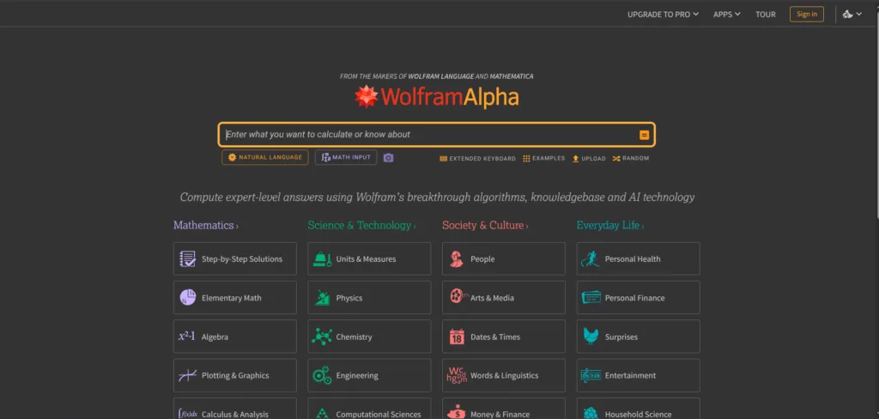This screenshot has height=419, width=879.
Task: Click the Units & Measures weight icon
Action: click(x=323, y=259)
